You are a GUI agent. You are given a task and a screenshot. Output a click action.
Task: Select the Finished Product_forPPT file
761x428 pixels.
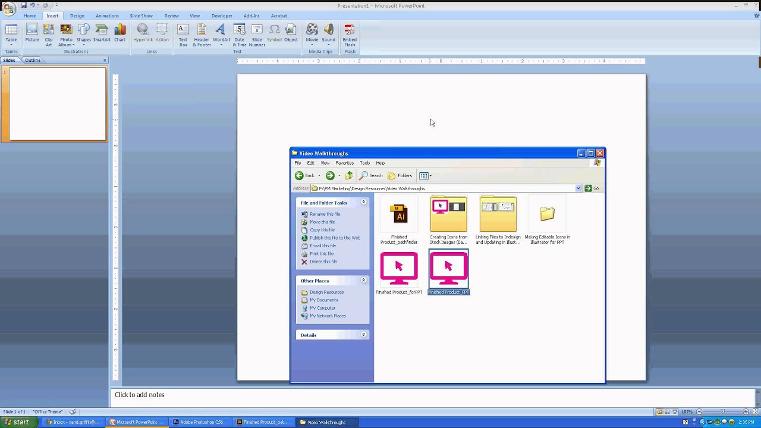coord(399,272)
